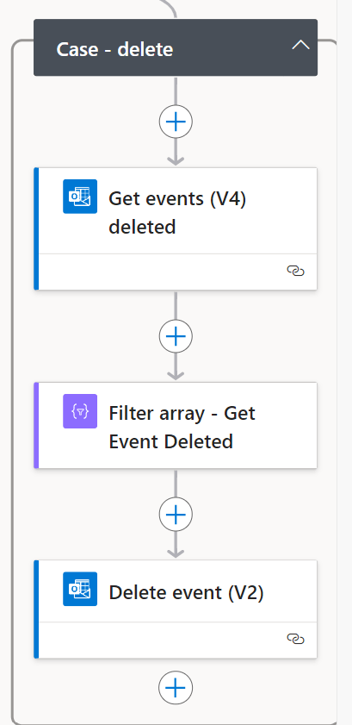The width and height of the screenshot is (352, 725).
Task: Open the Filter array - Get Event Deleted action
Action: pyautogui.click(x=176, y=425)
